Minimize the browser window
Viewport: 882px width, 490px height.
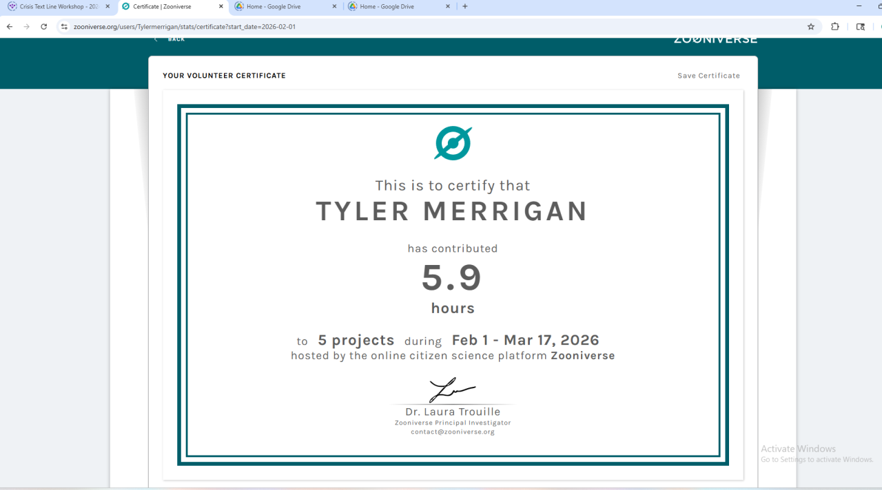coord(859,6)
